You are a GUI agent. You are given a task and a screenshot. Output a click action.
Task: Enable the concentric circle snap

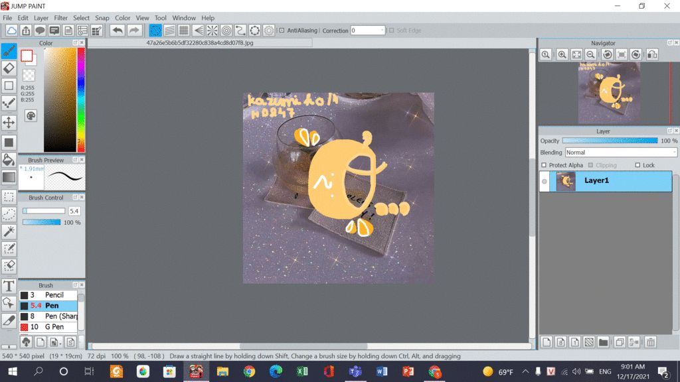point(226,31)
